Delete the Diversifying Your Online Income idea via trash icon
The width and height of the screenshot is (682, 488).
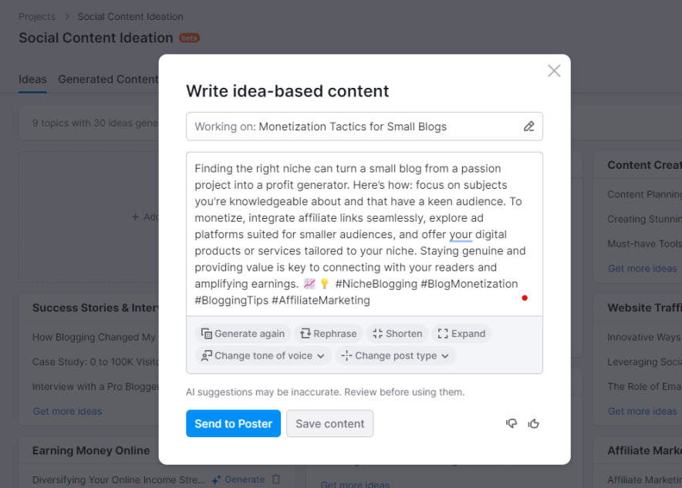[x=276, y=479]
